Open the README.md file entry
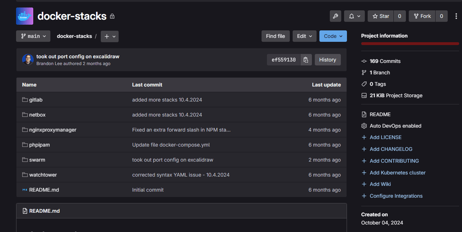462x232 pixels. 44,190
